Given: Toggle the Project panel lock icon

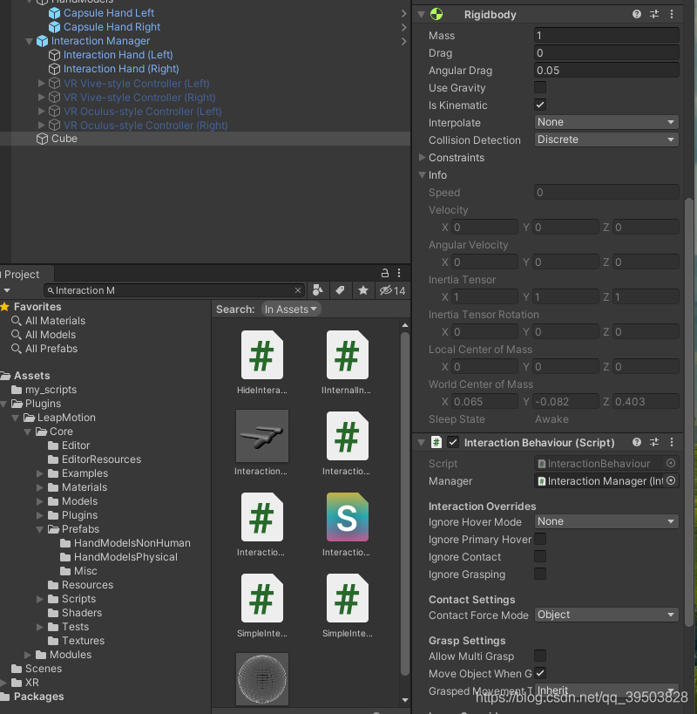Looking at the screenshot, I should click(x=384, y=273).
